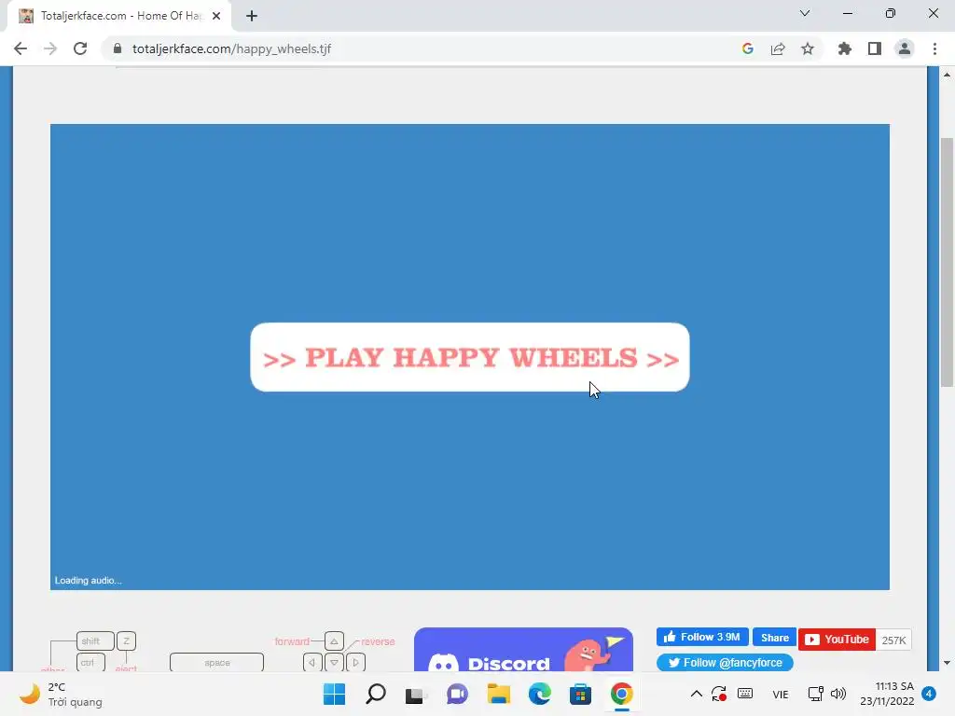Click the ctrl key diagram
This screenshot has height=716, width=955.
click(x=90, y=663)
